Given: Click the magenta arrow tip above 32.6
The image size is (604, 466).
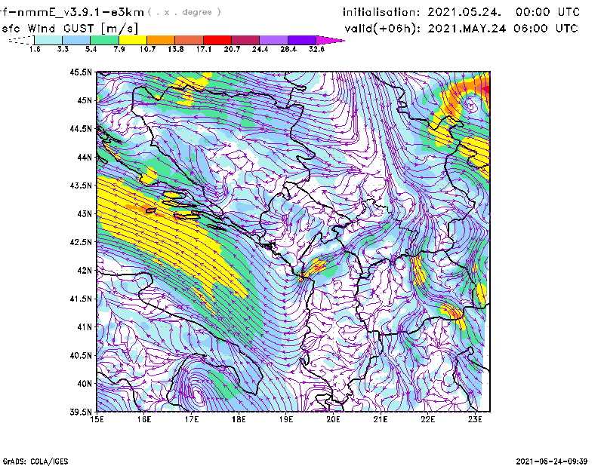Looking at the screenshot, I should 330,40.
